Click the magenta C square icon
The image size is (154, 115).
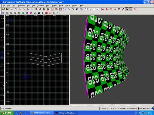click(31, 13)
